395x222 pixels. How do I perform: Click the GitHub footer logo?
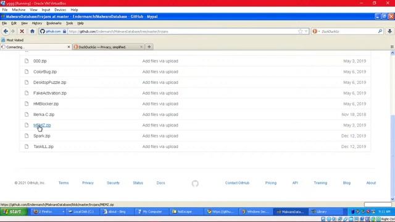click(x=195, y=183)
